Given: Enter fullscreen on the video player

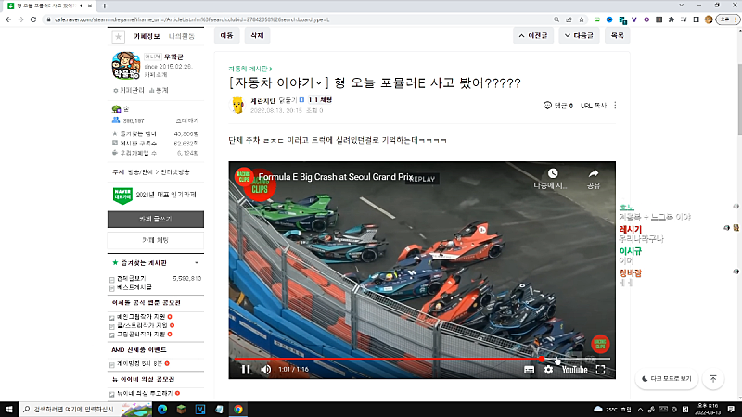Looking at the screenshot, I should click(x=600, y=369).
